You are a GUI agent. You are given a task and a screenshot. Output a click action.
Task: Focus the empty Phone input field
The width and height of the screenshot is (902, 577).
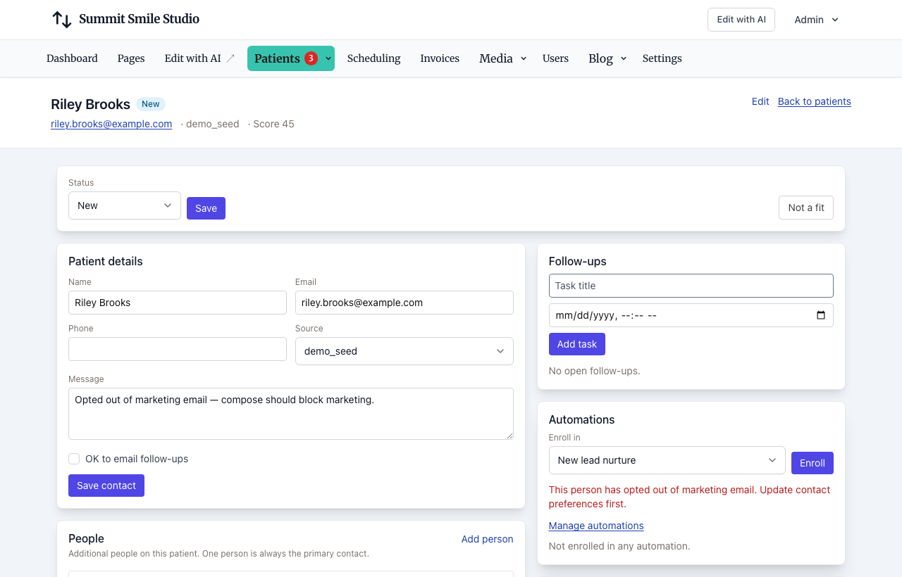pos(178,349)
